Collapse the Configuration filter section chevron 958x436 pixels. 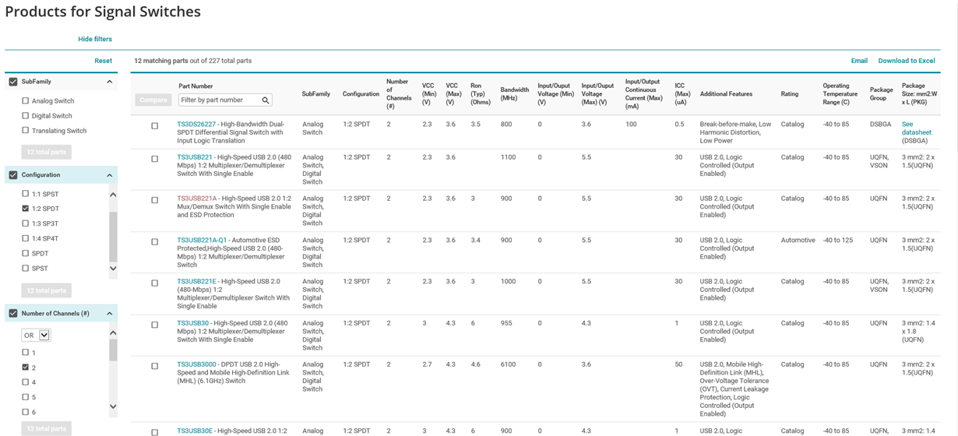(110, 175)
